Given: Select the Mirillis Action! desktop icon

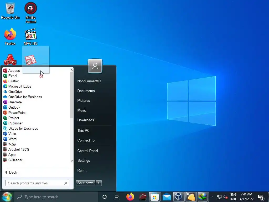Looking at the screenshot, I should click(x=30, y=13).
